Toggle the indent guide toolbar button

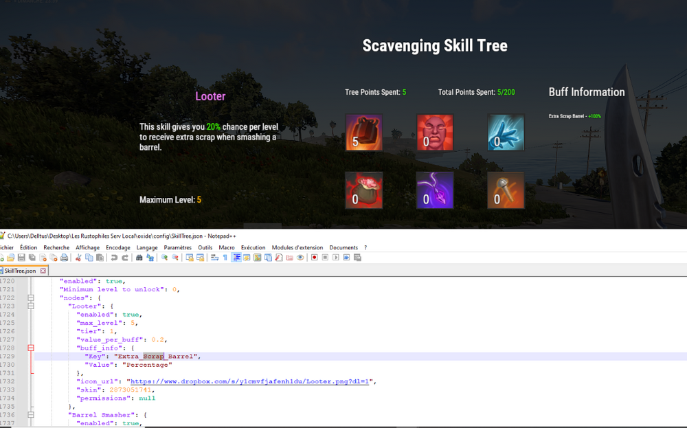[x=236, y=258]
